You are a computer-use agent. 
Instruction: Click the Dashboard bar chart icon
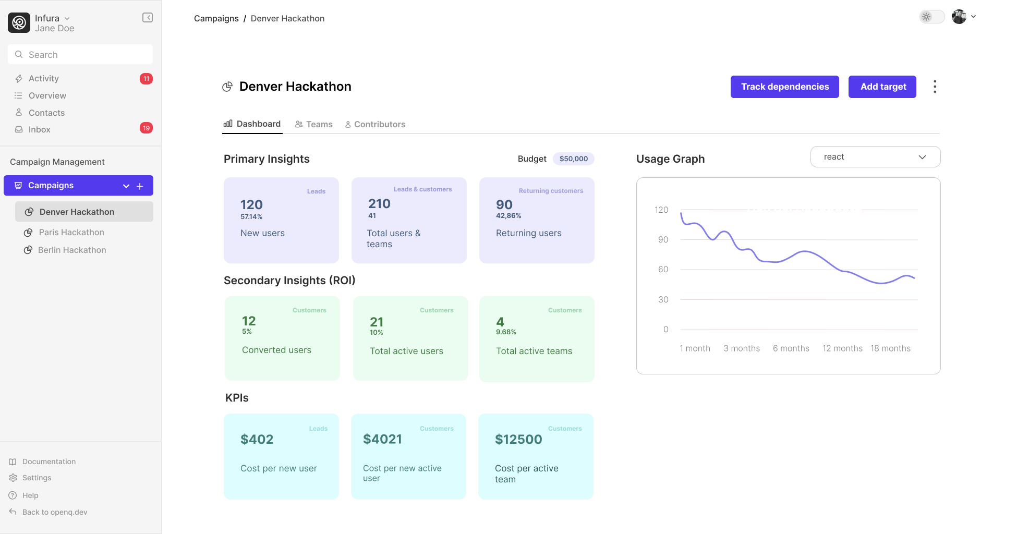[x=228, y=124]
